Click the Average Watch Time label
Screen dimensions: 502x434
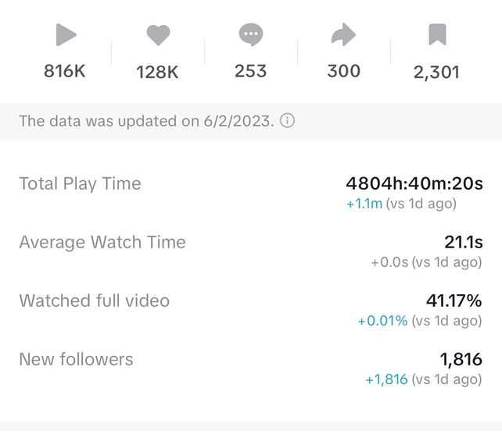pos(102,242)
